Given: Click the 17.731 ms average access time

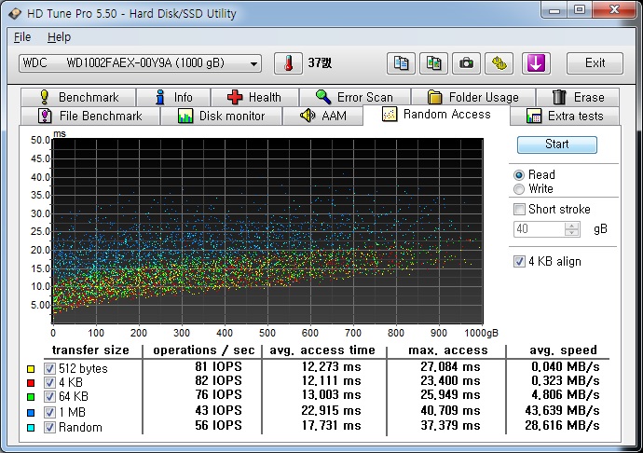Looking at the screenshot, I should coord(332,426).
